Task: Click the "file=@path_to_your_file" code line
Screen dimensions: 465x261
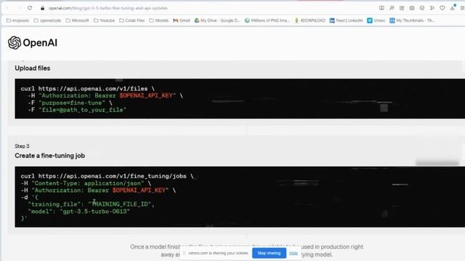Action: tap(77, 109)
